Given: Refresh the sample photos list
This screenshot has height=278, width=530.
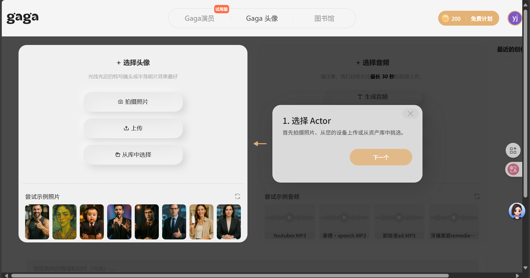Looking at the screenshot, I should coord(238,196).
